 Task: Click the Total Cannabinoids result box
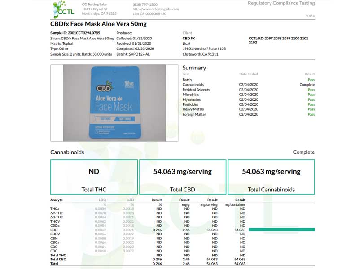271,177
